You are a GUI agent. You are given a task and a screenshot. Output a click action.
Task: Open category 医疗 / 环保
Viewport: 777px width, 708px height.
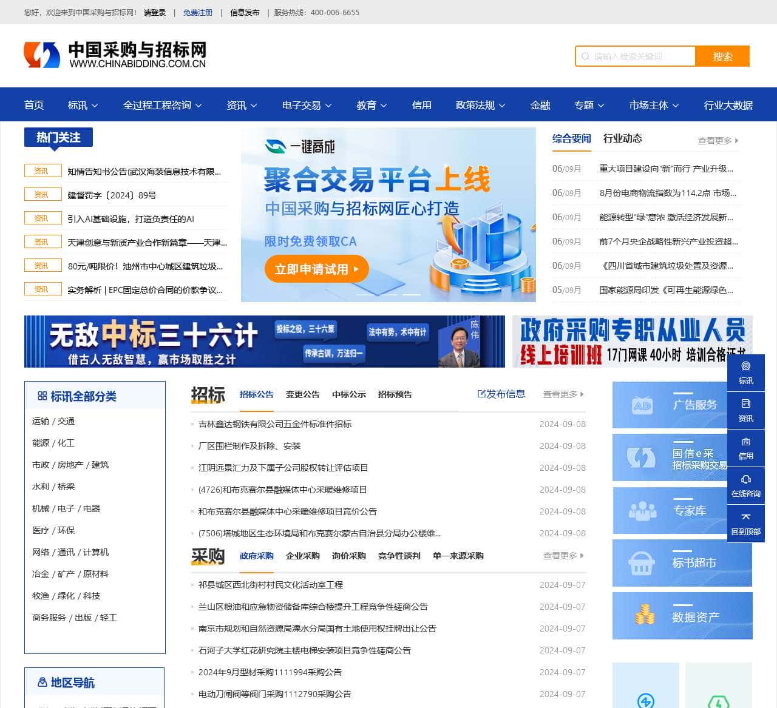[x=53, y=530]
